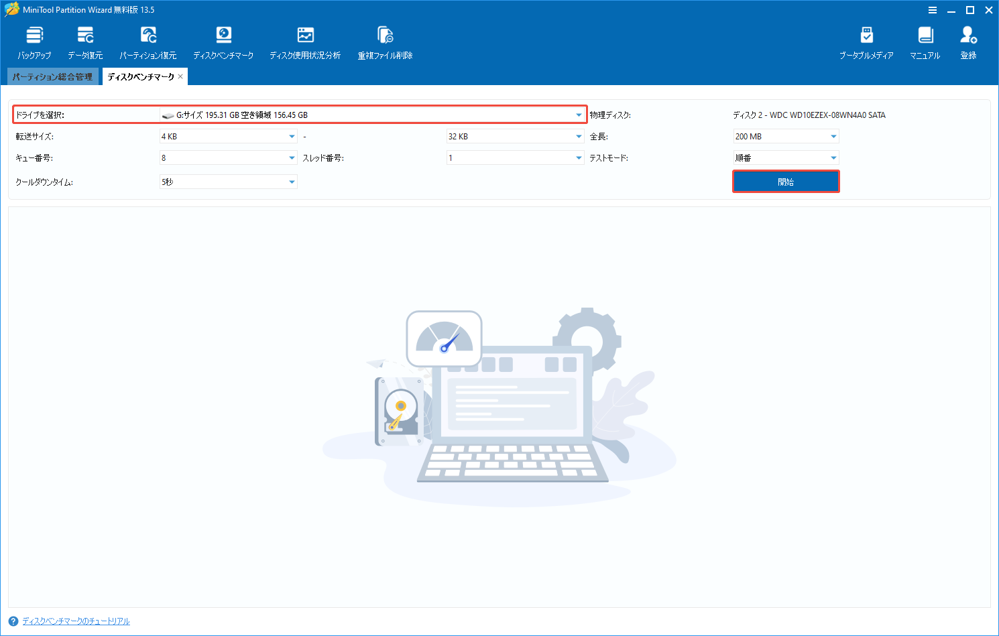Expand the 転送サイズ 4 KB dropdown

[x=291, y=136]
